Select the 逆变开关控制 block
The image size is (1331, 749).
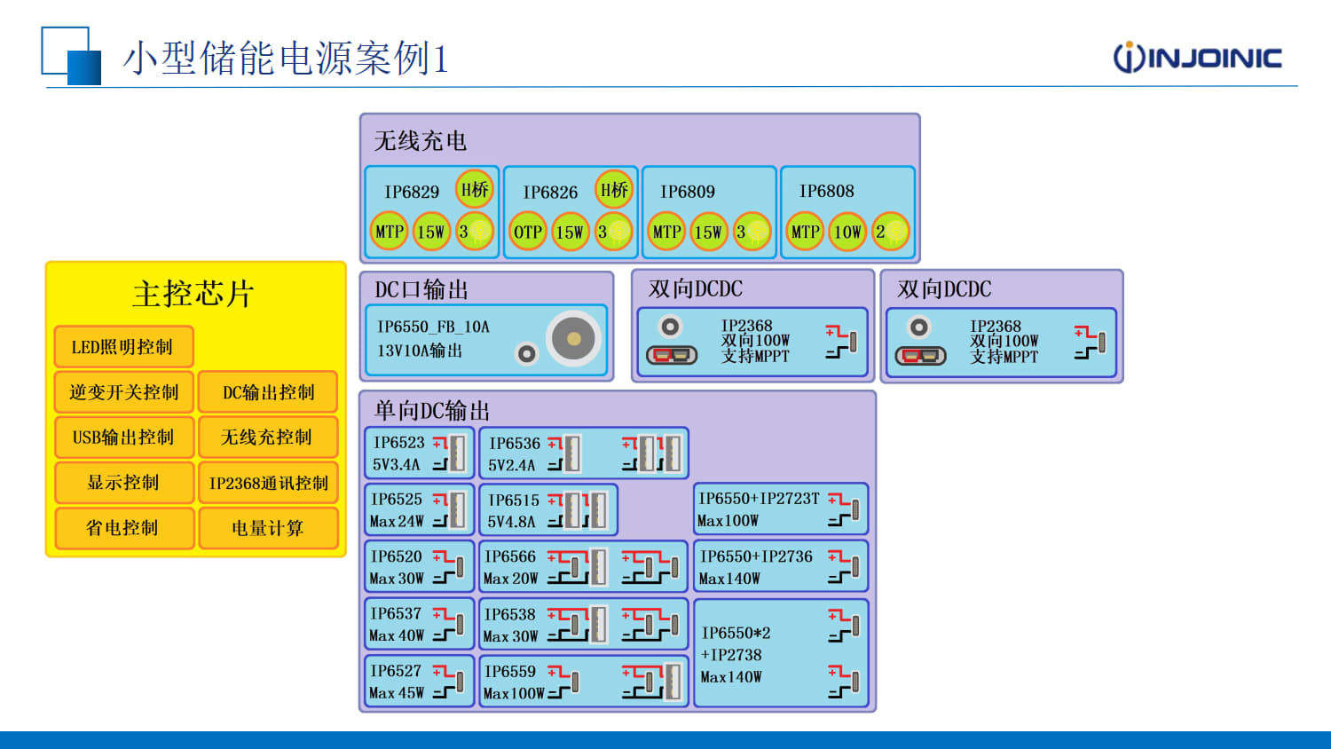(x=123, y=391)
